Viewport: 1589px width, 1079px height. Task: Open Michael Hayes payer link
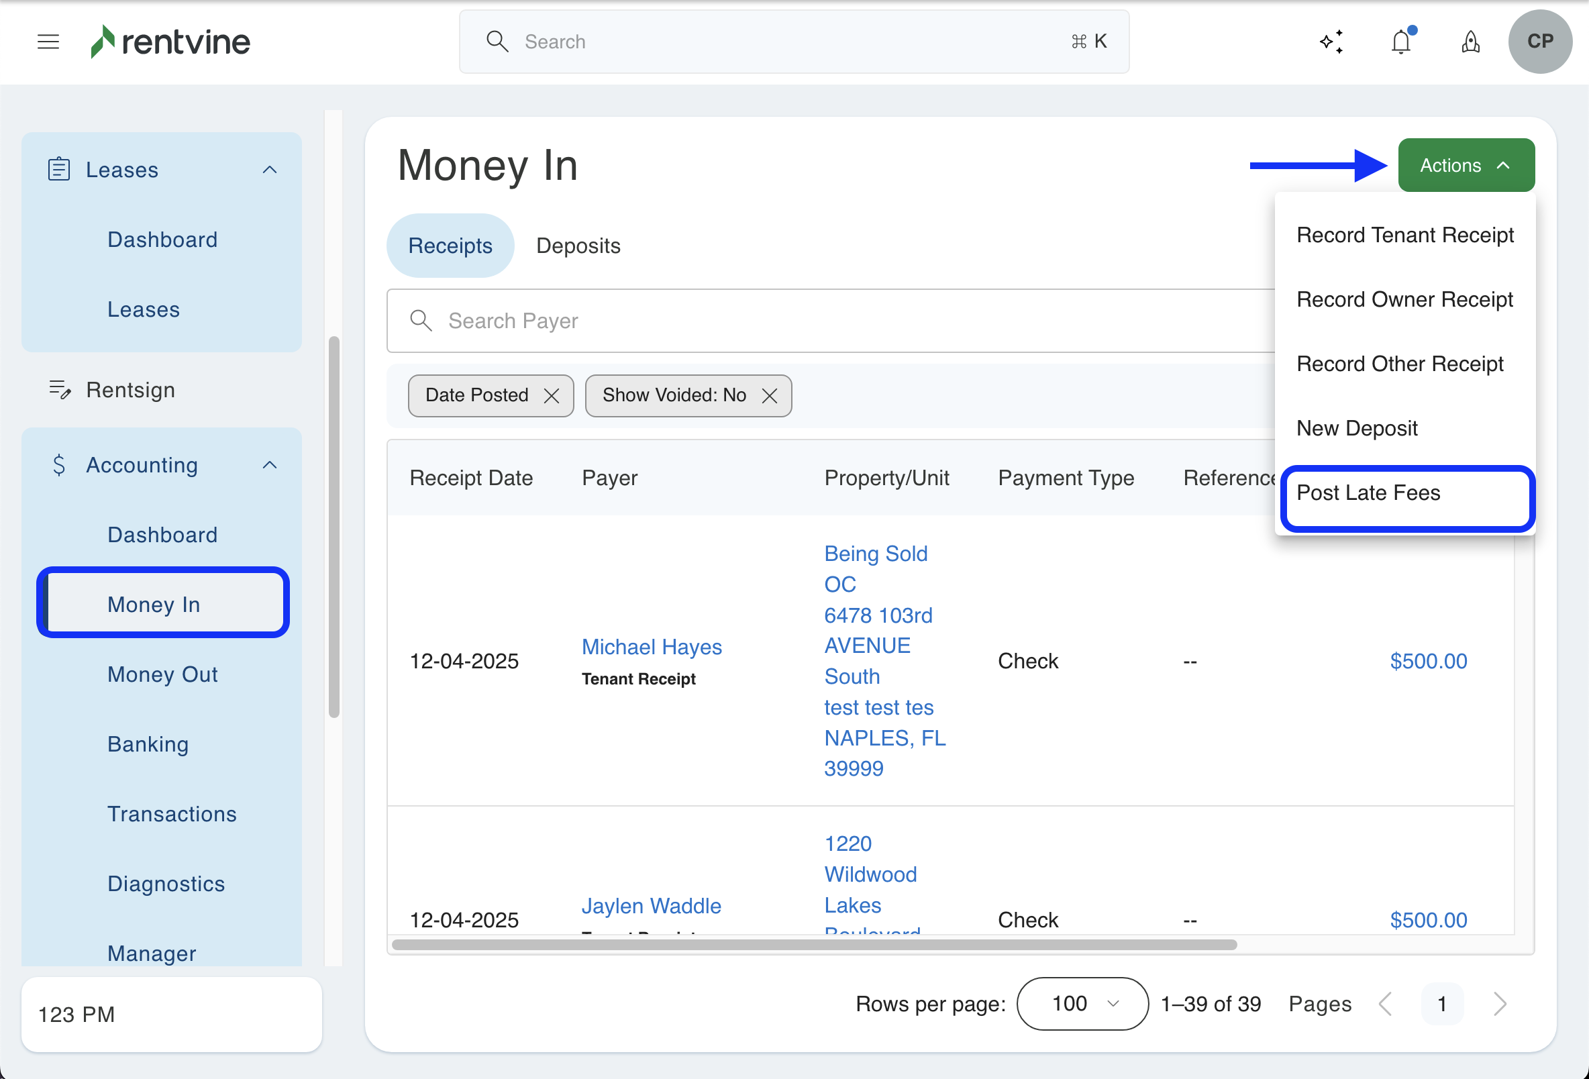tap(651, 647)
